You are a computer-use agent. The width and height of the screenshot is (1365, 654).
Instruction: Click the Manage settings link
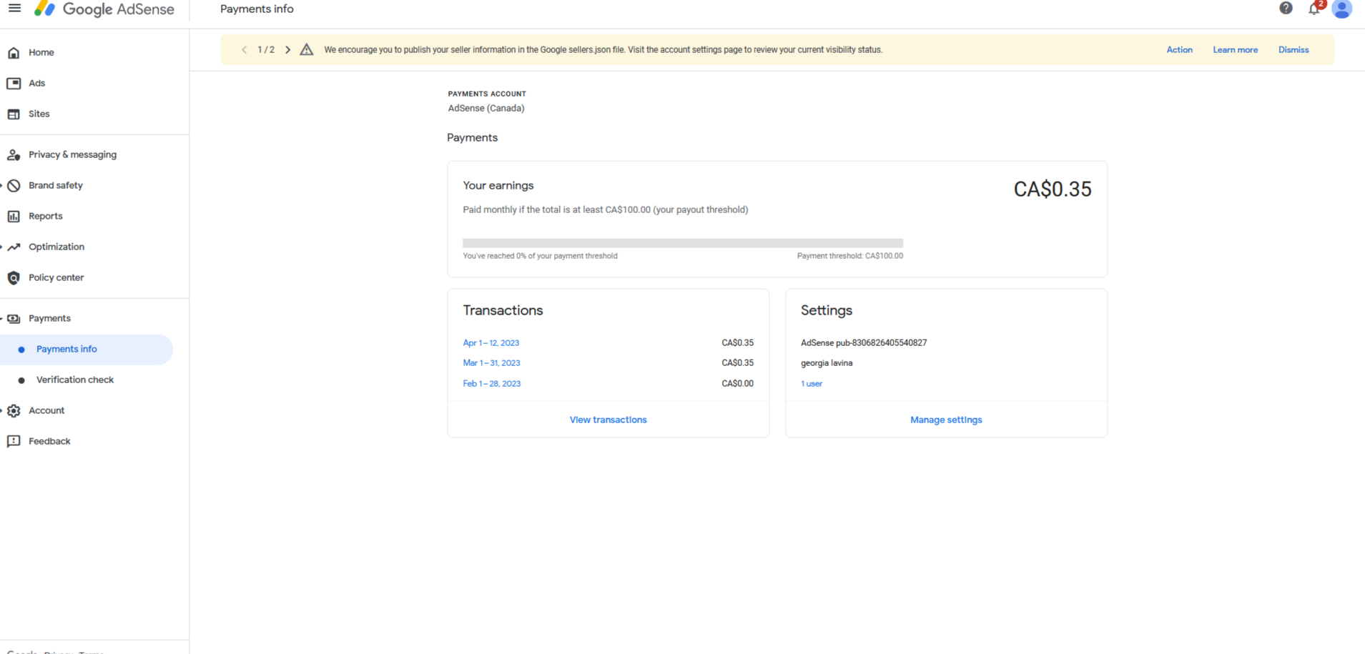pyautogui.click(x=946, y=420)
